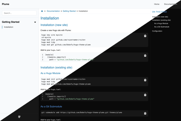Type in the Search input field
The height and width of the screenshot is (121, 181).
pyautogui.click(x=19, y=13)
